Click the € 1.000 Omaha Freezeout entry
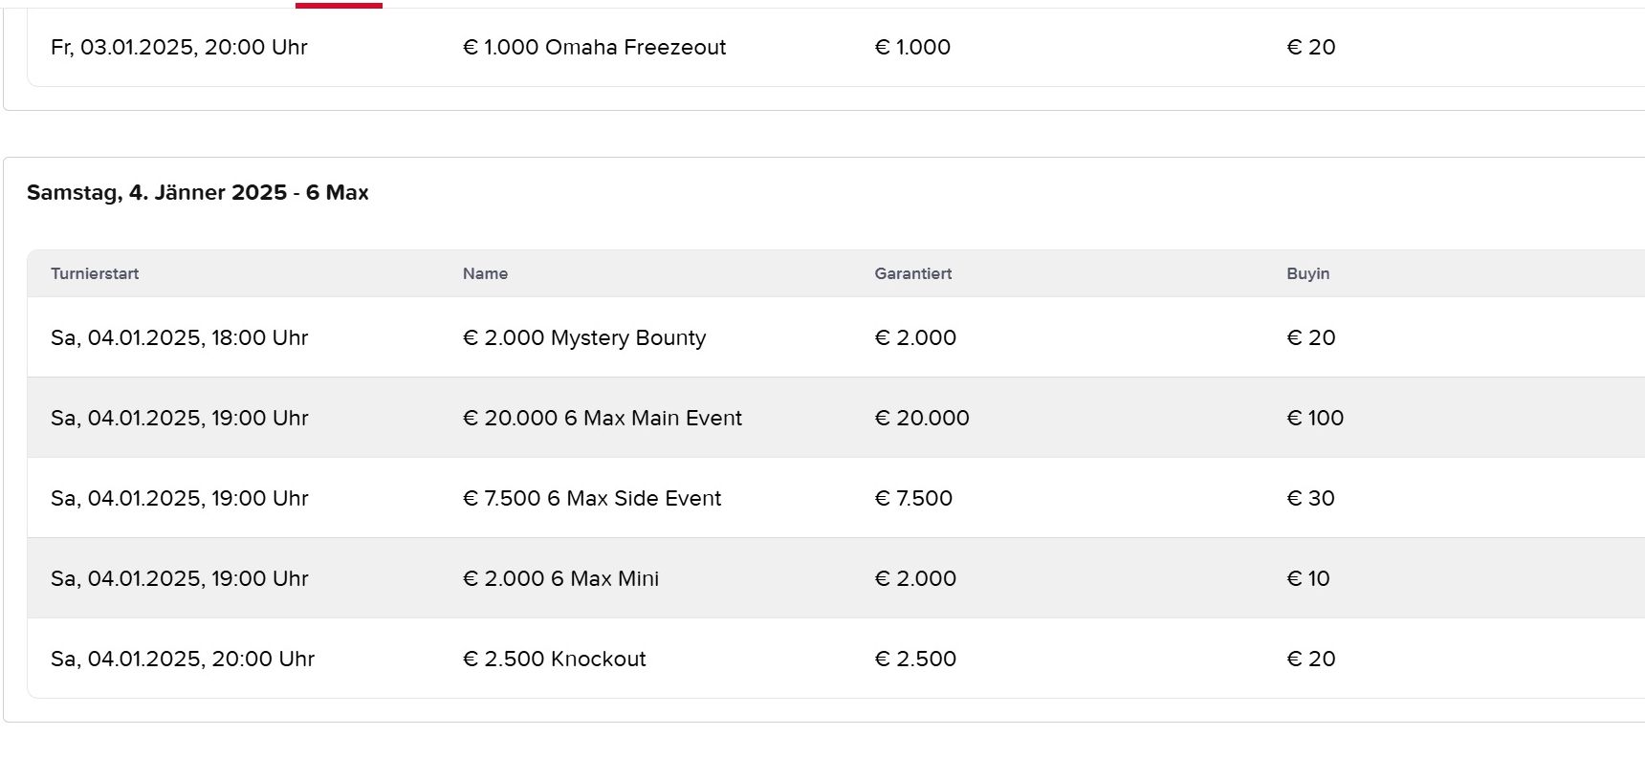The width and height of the screenshot is (1645, 757). pyautogui.click(x=594, y=47)
